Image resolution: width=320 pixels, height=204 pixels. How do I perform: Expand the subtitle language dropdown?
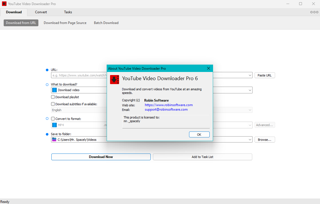coord(250,110)
